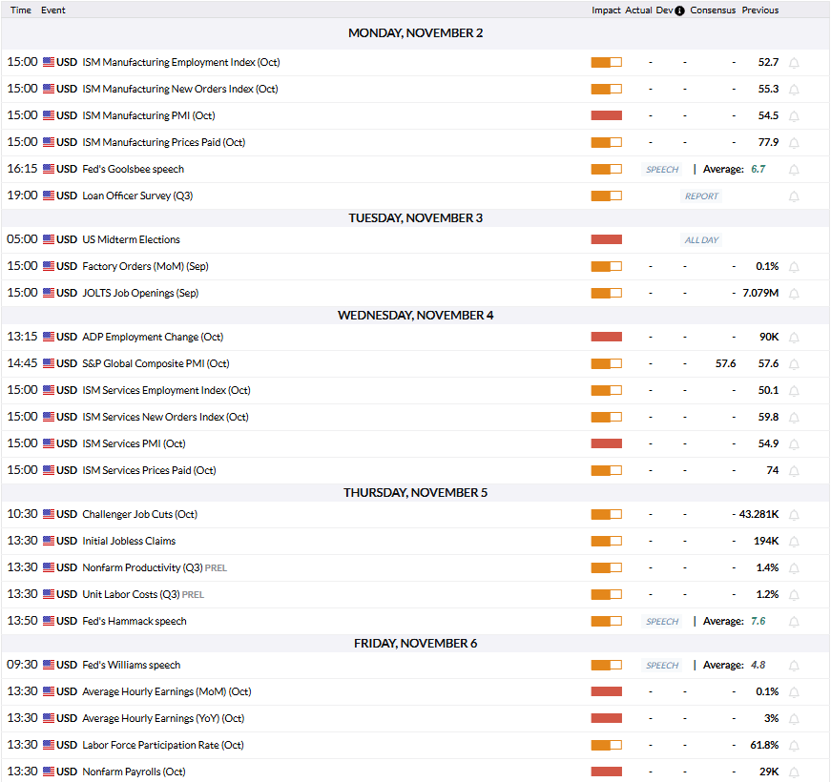
Task: Click bell icon for Initial Jobless Claims
Action: coord(794,542)
